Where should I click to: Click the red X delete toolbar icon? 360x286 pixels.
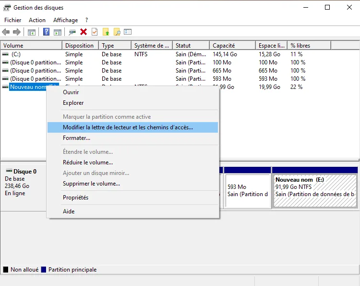pos(84,32)
